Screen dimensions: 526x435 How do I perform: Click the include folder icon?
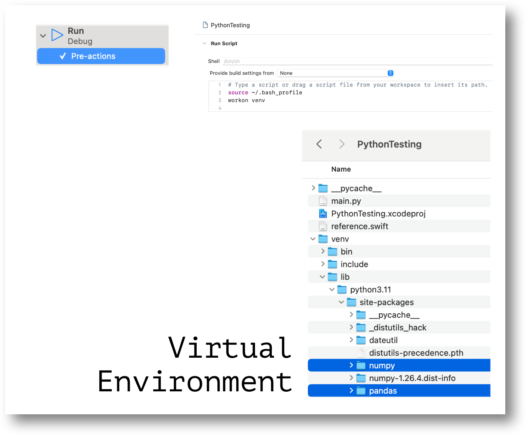pos(333,264)
